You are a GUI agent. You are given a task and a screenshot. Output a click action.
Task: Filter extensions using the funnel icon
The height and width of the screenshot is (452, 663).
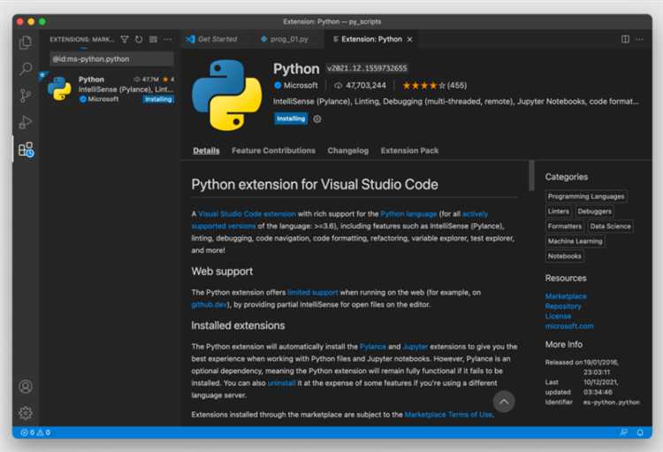pos(125,39)
